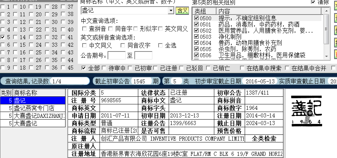The width and height of the screenshot is (337, 158).
Task: Enable 在结果中搜索 option
Action: pos(242,68)
